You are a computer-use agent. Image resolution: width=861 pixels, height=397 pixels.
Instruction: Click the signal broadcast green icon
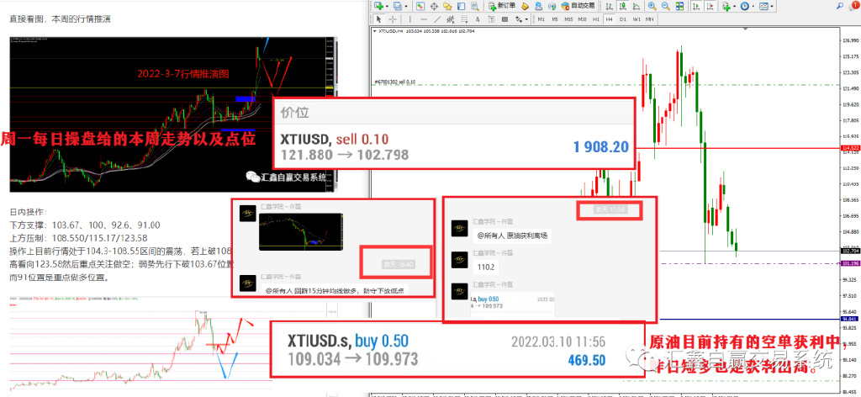pos(552,7)
